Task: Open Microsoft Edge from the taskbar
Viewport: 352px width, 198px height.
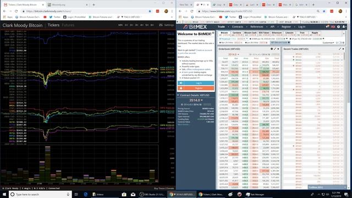Action: (x=86, y=194)
